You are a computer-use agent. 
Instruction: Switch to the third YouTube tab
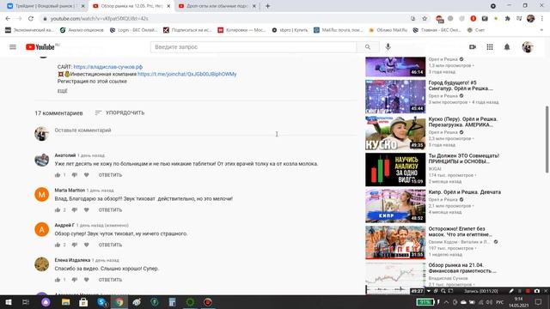click(x=217, y=6)
